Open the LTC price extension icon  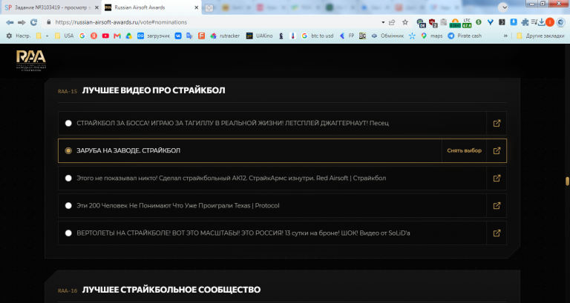[x=467, y=23]
